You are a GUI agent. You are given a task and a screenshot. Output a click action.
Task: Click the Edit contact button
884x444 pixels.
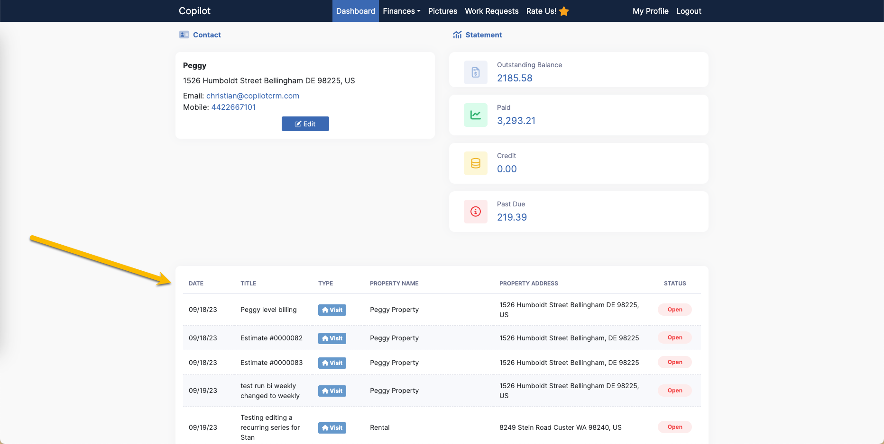(305, 124)
